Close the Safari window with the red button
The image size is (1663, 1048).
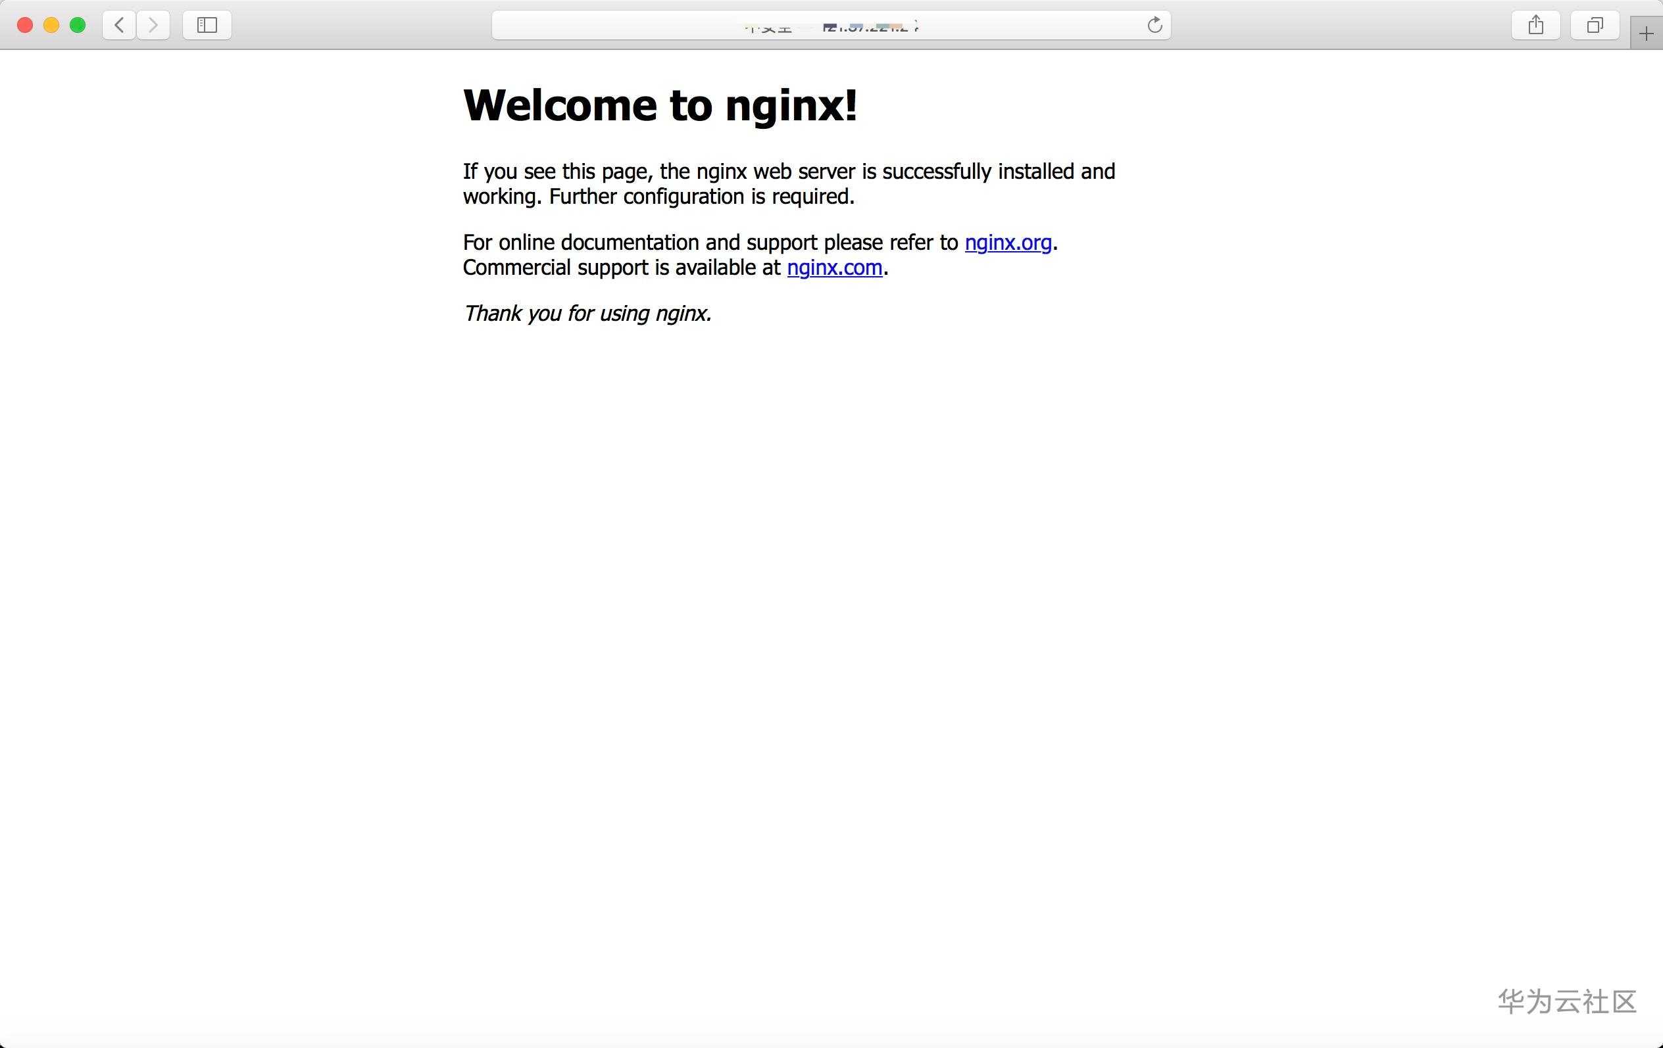click(25, 26)
